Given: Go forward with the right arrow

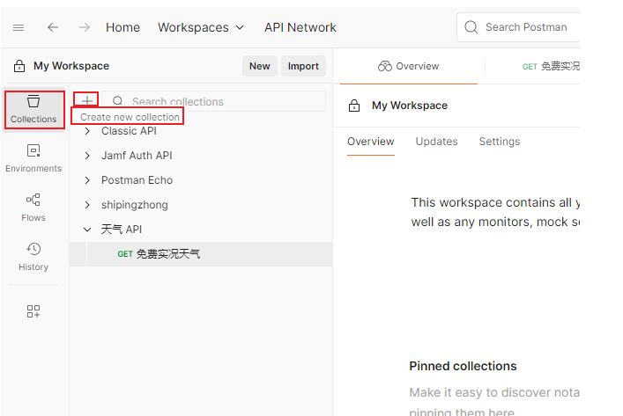Looking at the screenshot, I should (84, 27).
